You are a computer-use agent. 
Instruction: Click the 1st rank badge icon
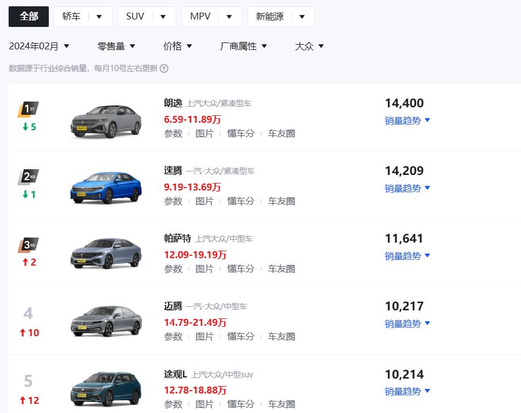tap(28, 109)
